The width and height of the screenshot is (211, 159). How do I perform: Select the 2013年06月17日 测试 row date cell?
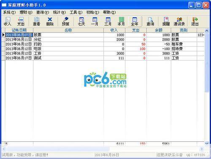click(19, 58)
